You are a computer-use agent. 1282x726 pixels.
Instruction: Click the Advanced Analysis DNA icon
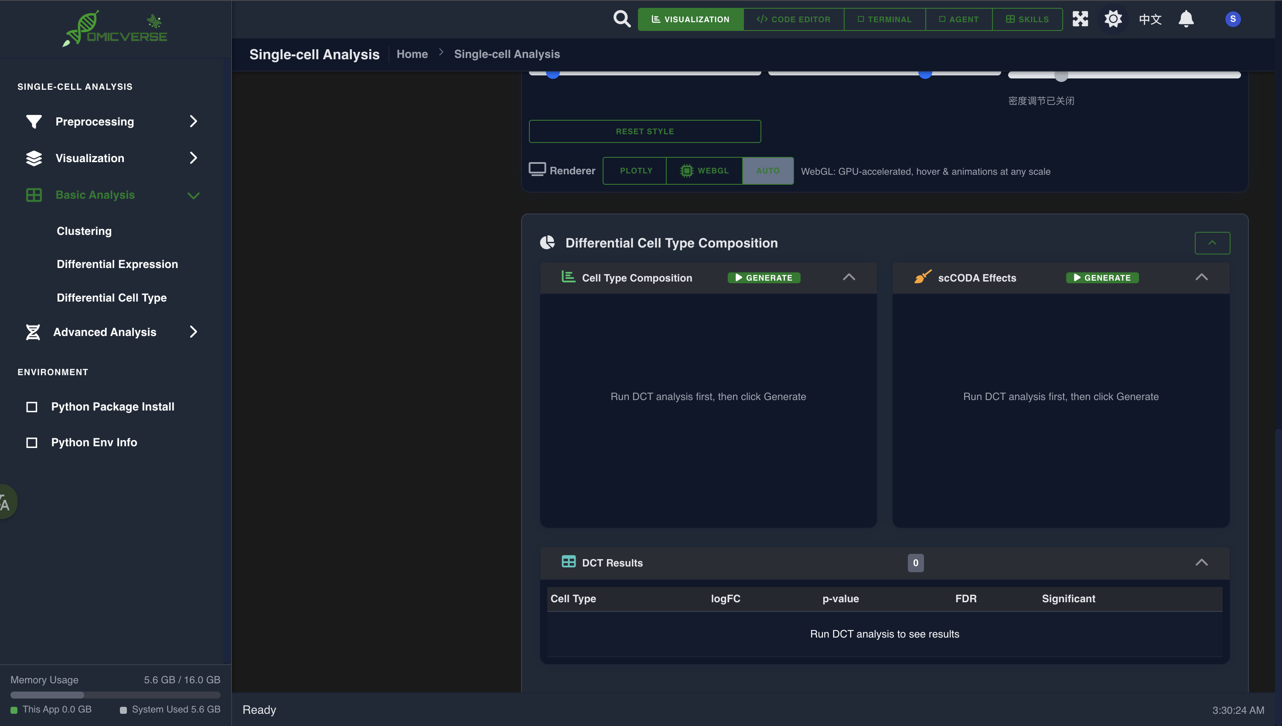[32, 332]
